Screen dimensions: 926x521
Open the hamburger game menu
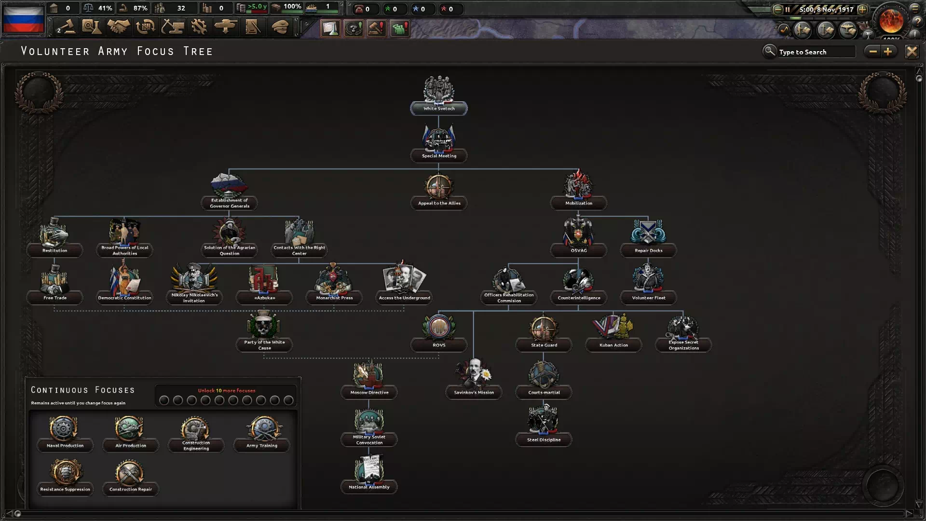(x=915, y=8)
